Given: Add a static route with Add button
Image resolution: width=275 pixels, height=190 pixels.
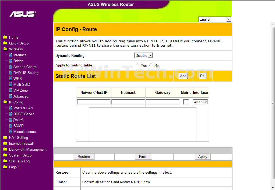Looking at the screenshot, I should [183, 76].
